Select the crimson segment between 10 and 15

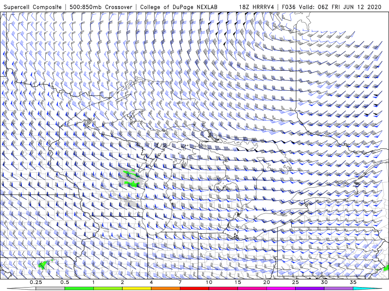(223, 289)
